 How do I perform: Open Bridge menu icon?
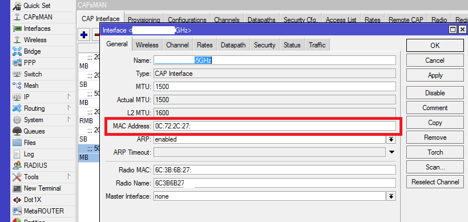point(17,51)
